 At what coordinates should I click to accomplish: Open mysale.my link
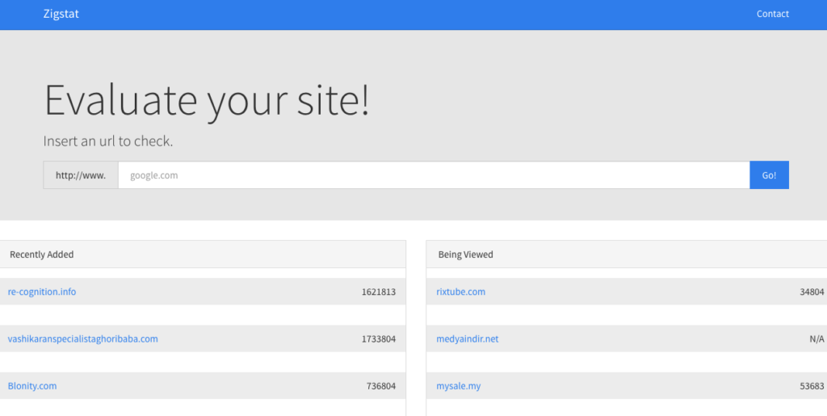(459, 386)
